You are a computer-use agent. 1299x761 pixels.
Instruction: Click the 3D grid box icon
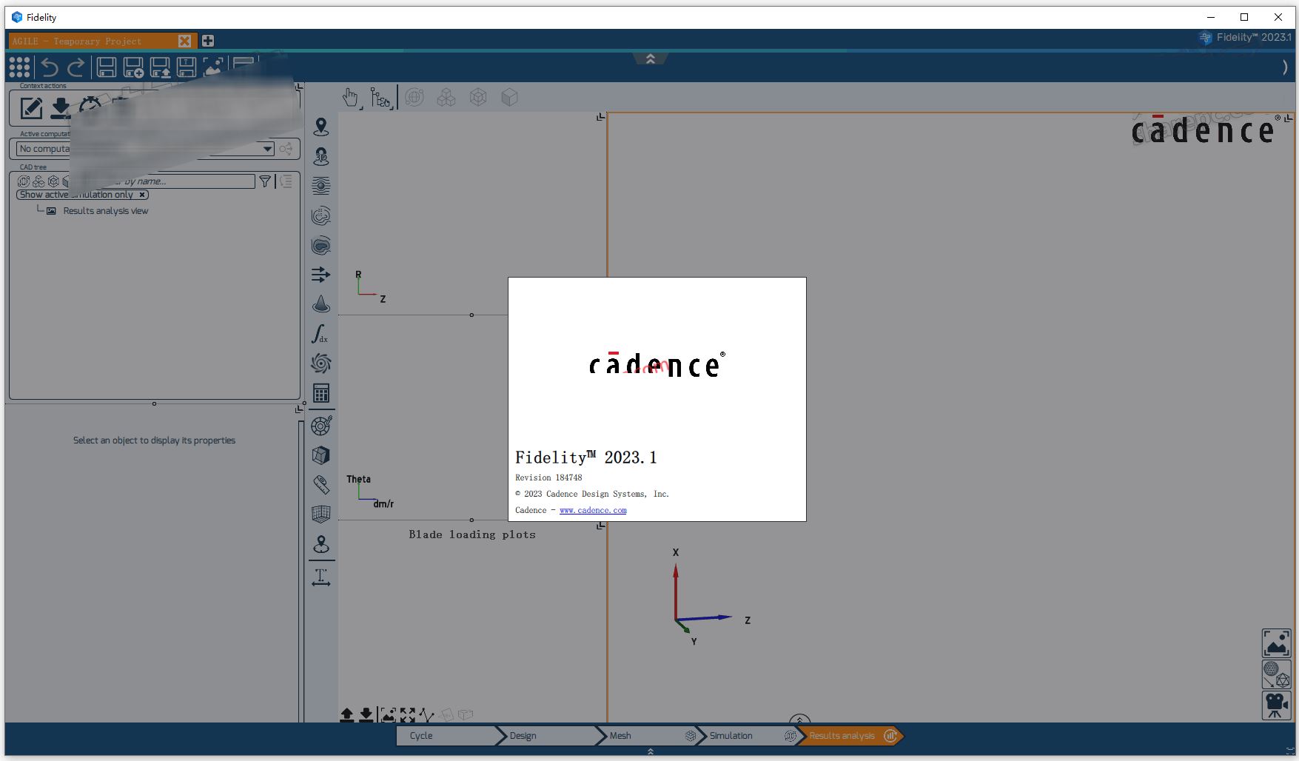pos(321,514)
